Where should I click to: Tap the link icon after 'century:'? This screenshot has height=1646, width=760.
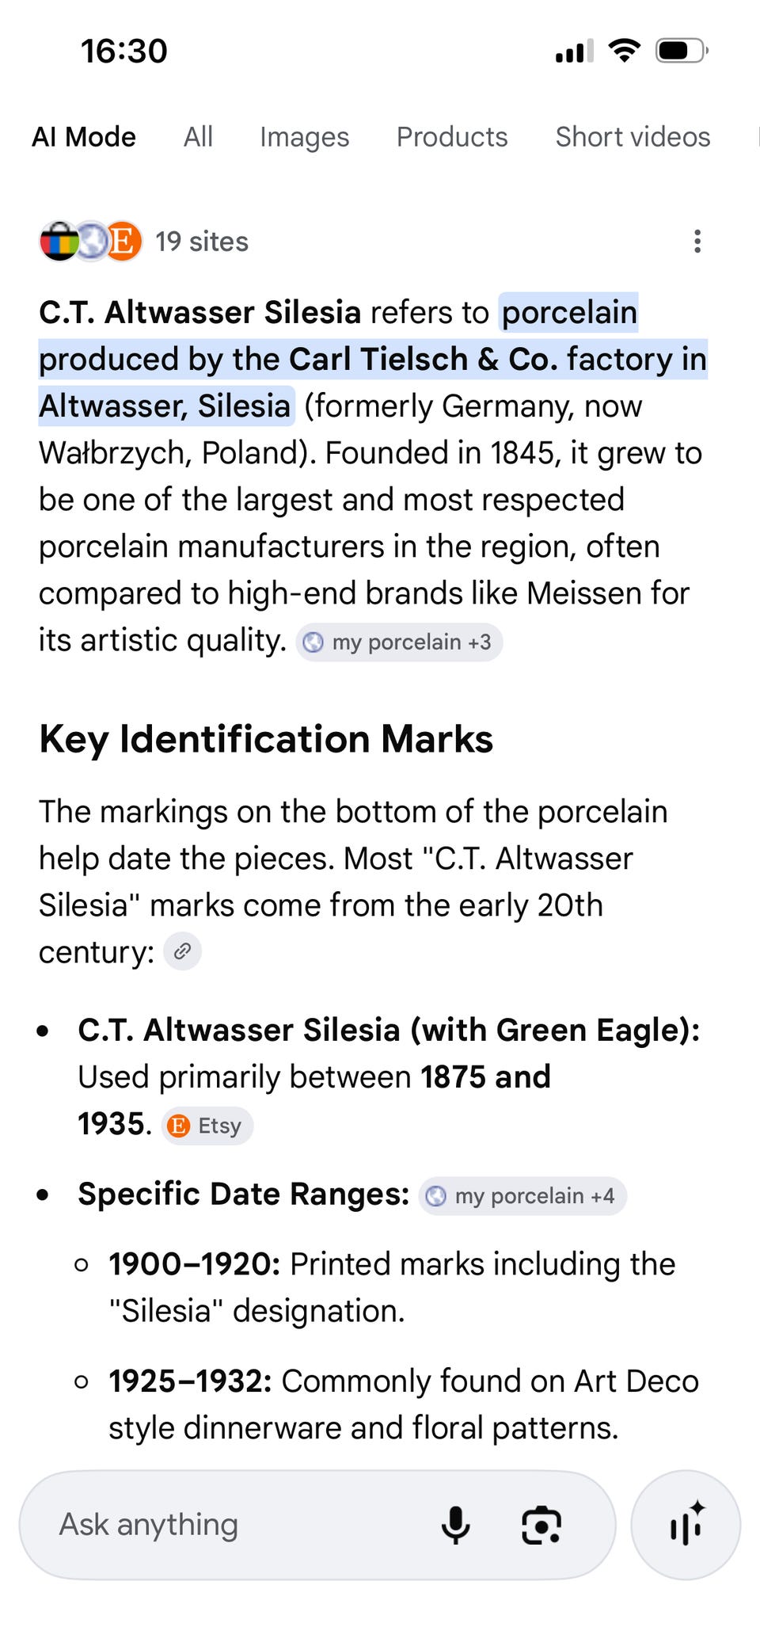pyautogui.click(x=182, y=951)
